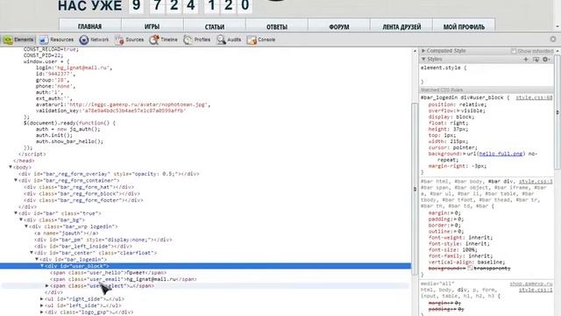Collapse the bar_logedin div node

pos(37,259)
